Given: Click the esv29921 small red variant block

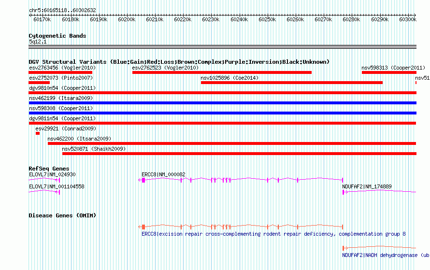Looking at the screenshot, I should [37, 133].
